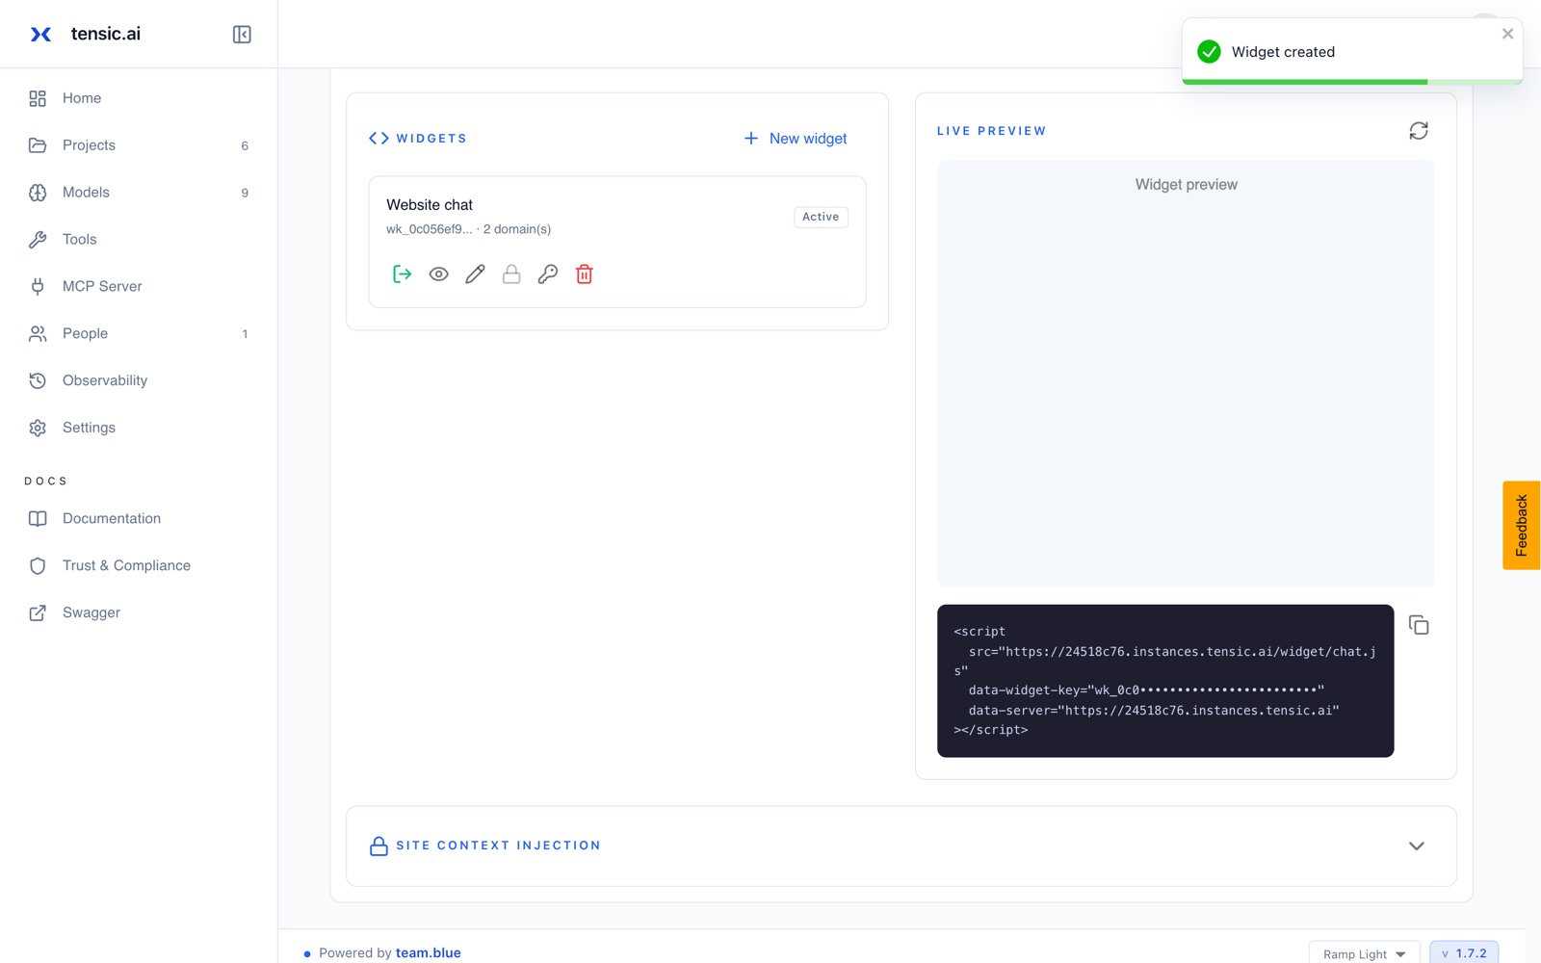The height and width of the screenshot is (963, 1541).
Task: Open the team.blue link
Action: (428, 952)
